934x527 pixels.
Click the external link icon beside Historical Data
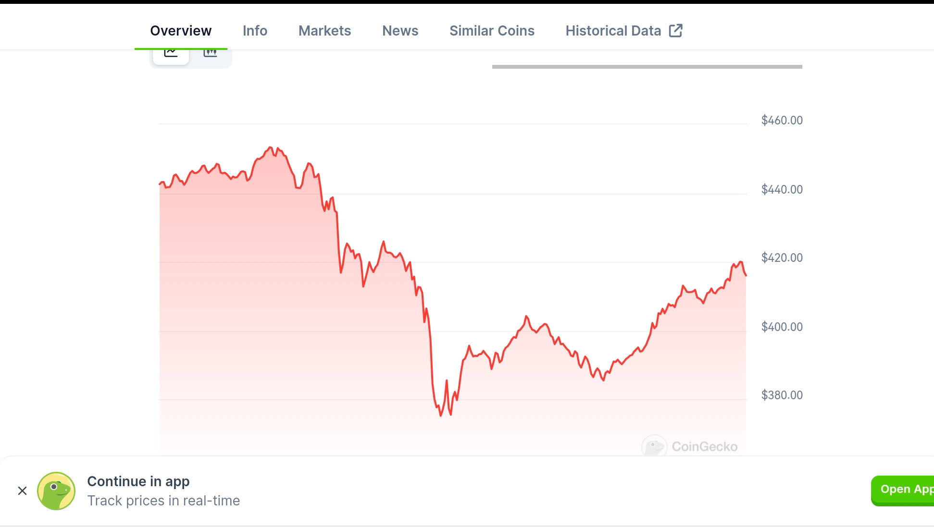(675, 30)
